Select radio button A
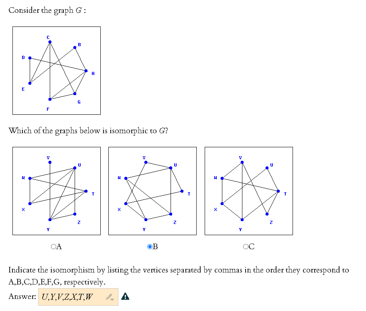This screenshot has width=366, height=311. click(52, 247)
